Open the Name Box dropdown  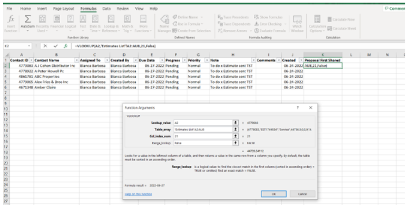pyautogui.click(x=29, y=46)
